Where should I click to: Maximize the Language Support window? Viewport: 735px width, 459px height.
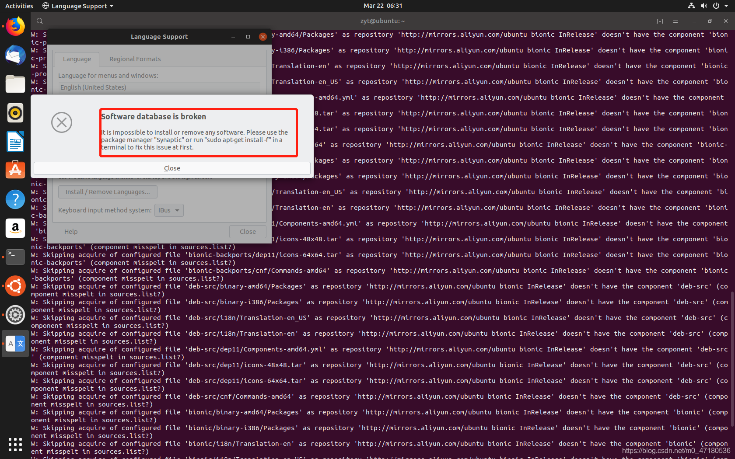coord(248,37)
